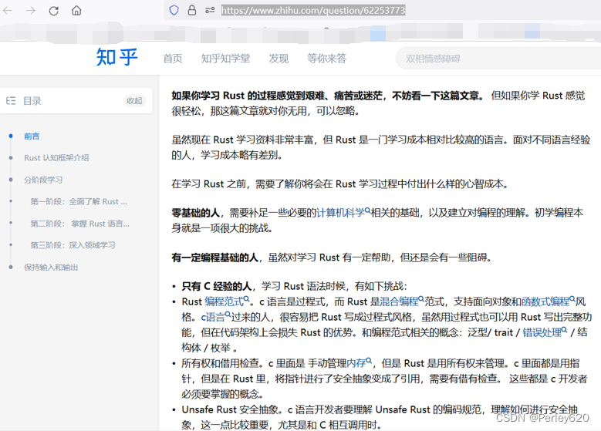The image size is (601, 431).
Task: Go back using the browser back arrow
Action: coord(7,10)
